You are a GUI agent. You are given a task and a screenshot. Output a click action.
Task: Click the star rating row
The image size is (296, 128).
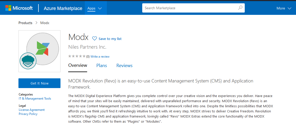click(x=77, y=56)
